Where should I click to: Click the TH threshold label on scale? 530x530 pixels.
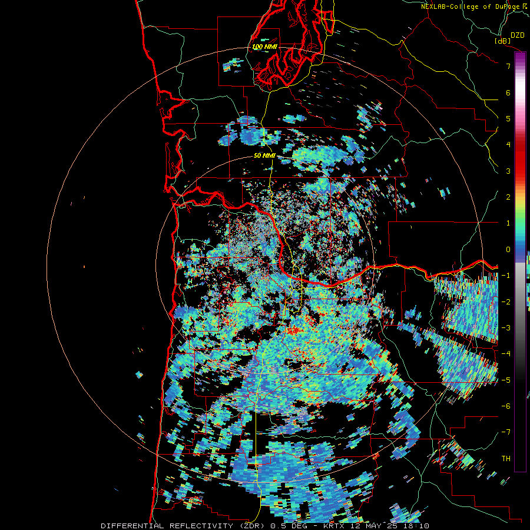point(506,458)
